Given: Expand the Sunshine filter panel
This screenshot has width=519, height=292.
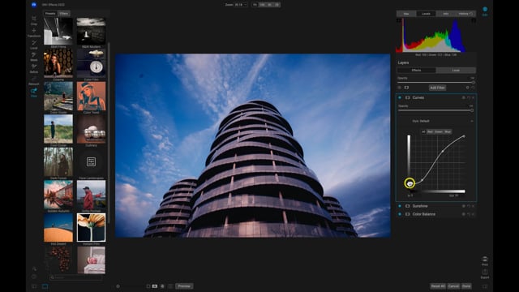Looking at the screenshot, I should (420, 206).
